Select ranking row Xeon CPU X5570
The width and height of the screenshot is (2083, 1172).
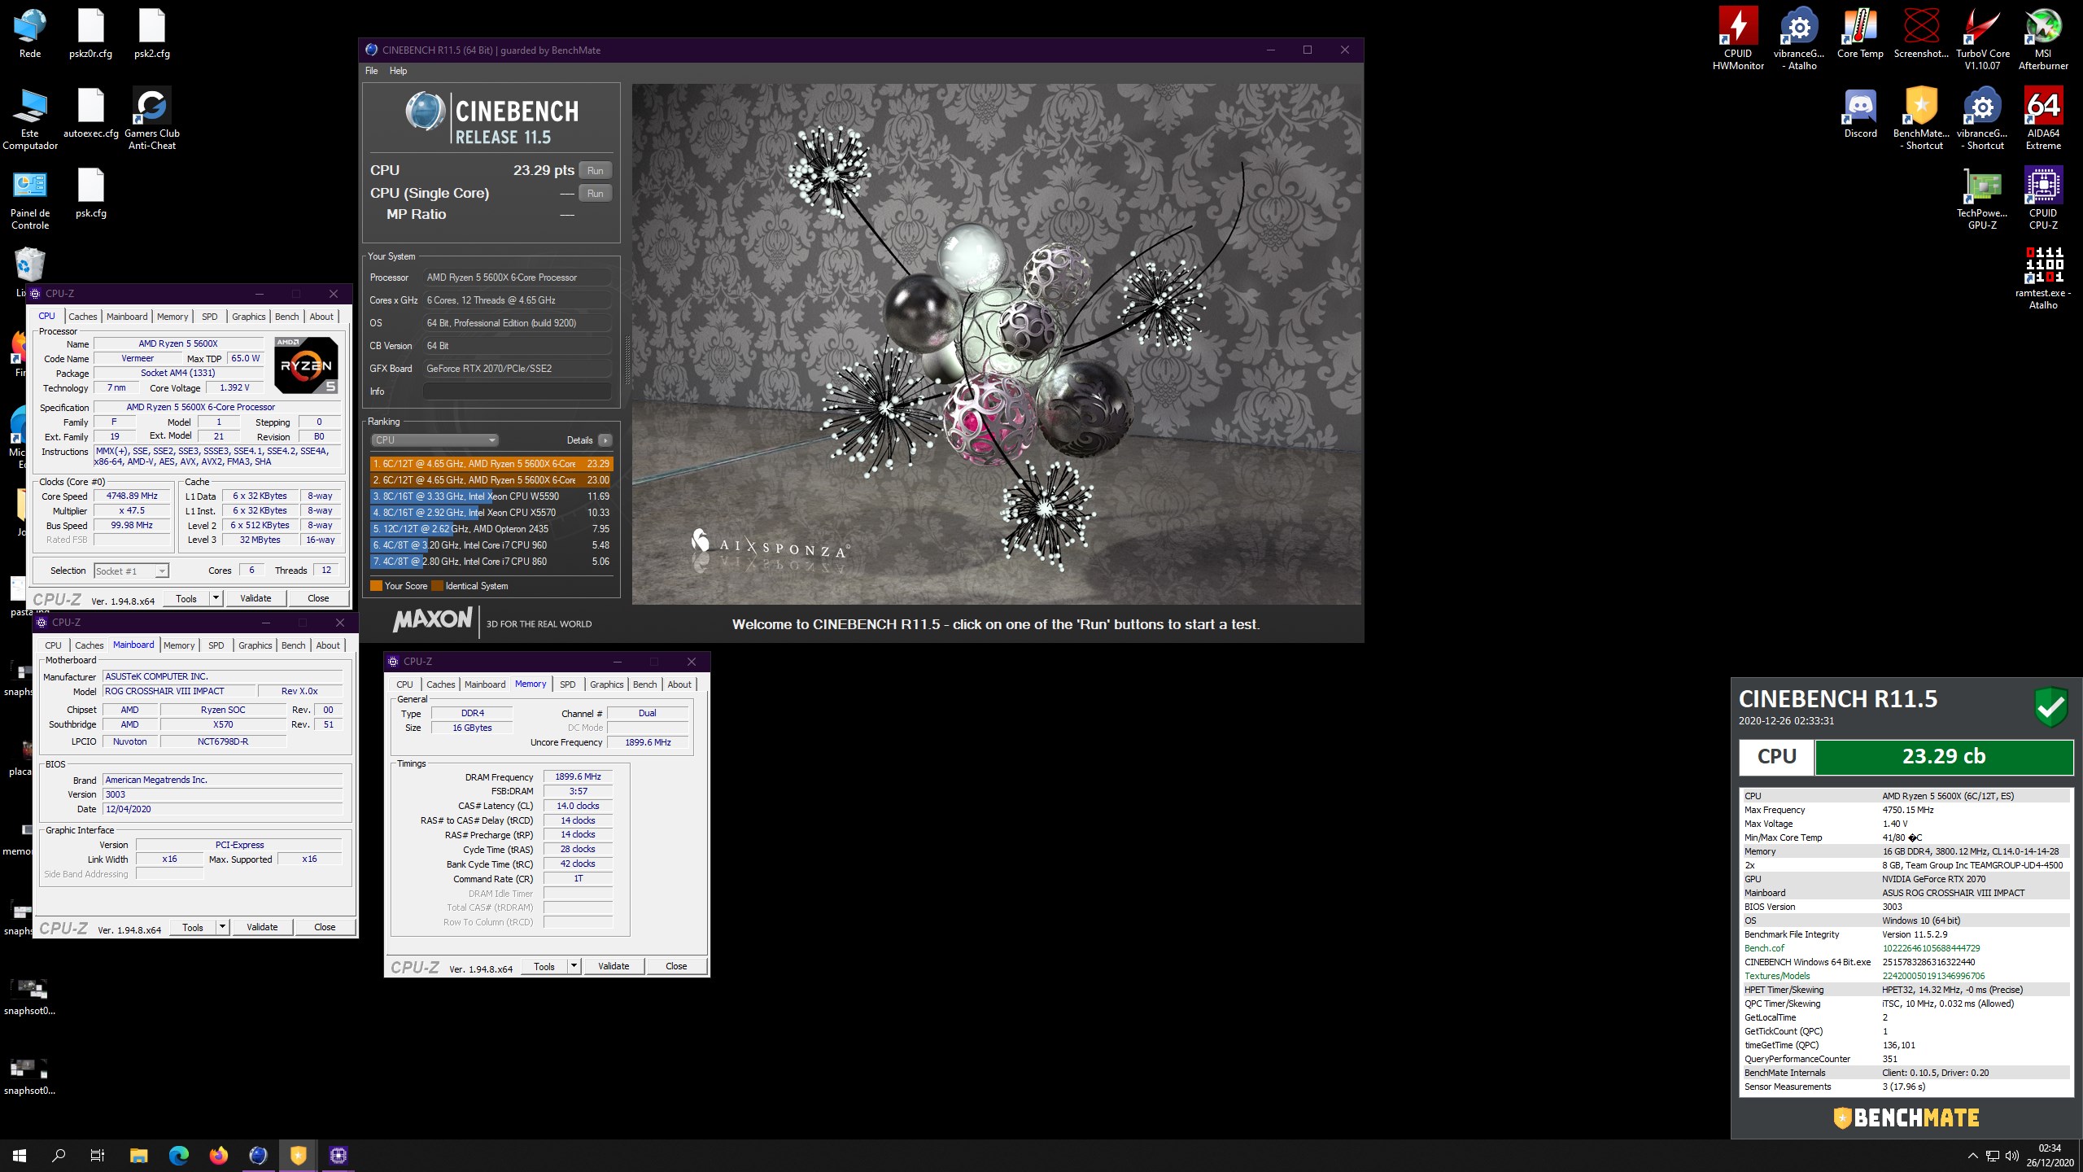[x=491, y=513]
